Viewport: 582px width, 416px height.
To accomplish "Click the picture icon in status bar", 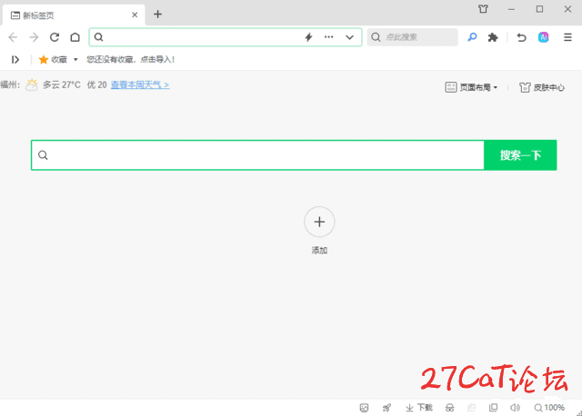I will (364, 408).
